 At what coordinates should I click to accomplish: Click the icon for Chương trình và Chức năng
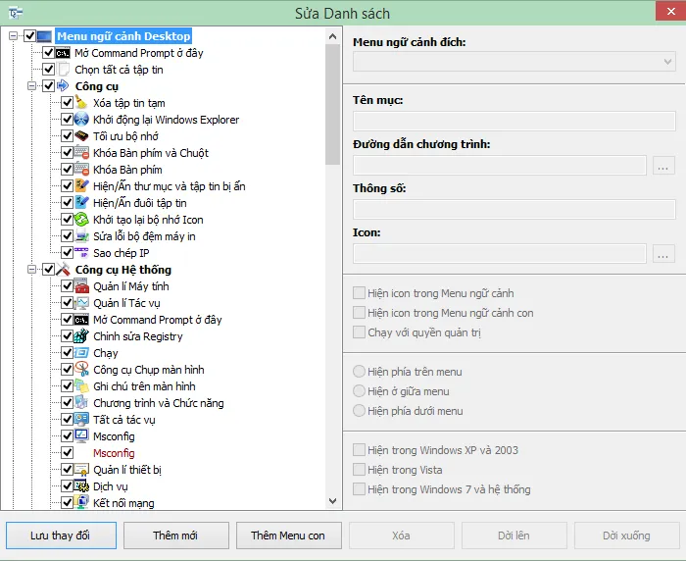(x=81, y=402)
